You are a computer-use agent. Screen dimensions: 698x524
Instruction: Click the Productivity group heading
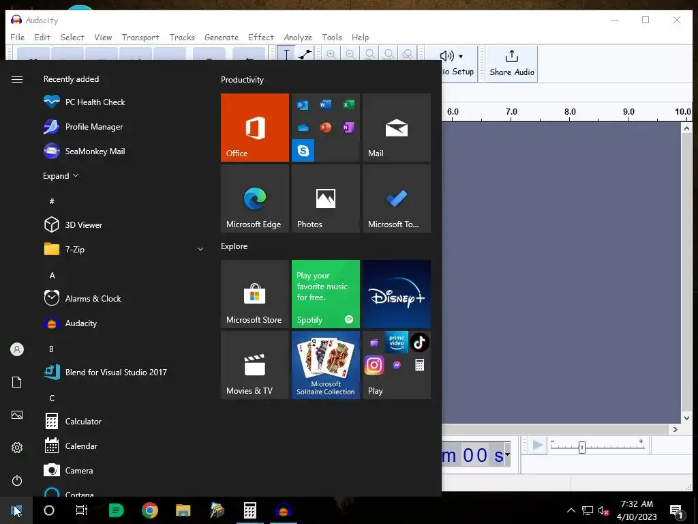tap(242, 80)
